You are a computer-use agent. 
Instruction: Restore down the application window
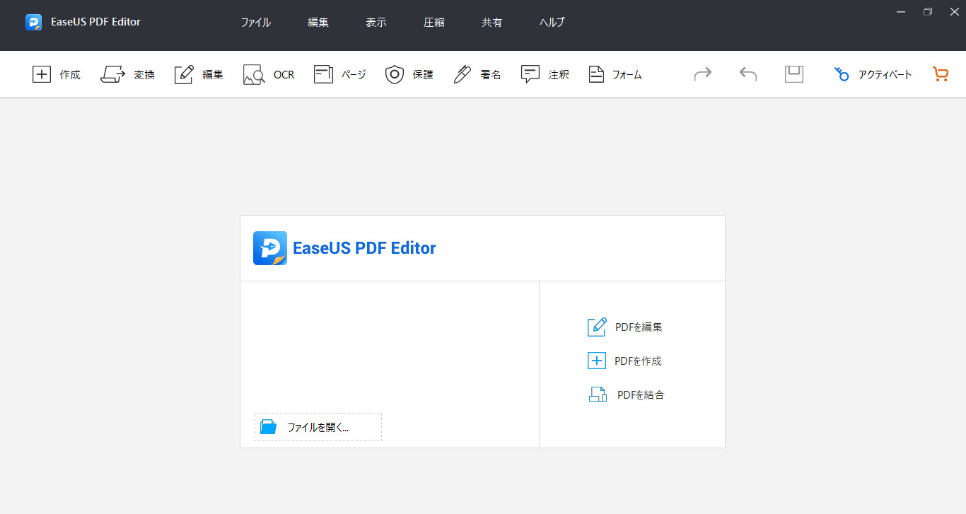pos(928,11)
